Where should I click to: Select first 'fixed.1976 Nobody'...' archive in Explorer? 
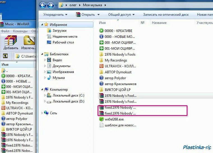pos(117,108)
